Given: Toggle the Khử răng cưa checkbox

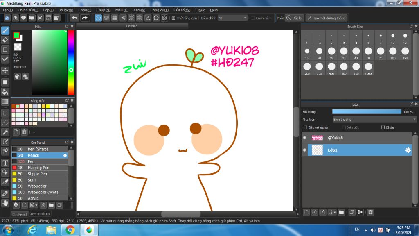Looking at the screenshot, I should point(173,18).
